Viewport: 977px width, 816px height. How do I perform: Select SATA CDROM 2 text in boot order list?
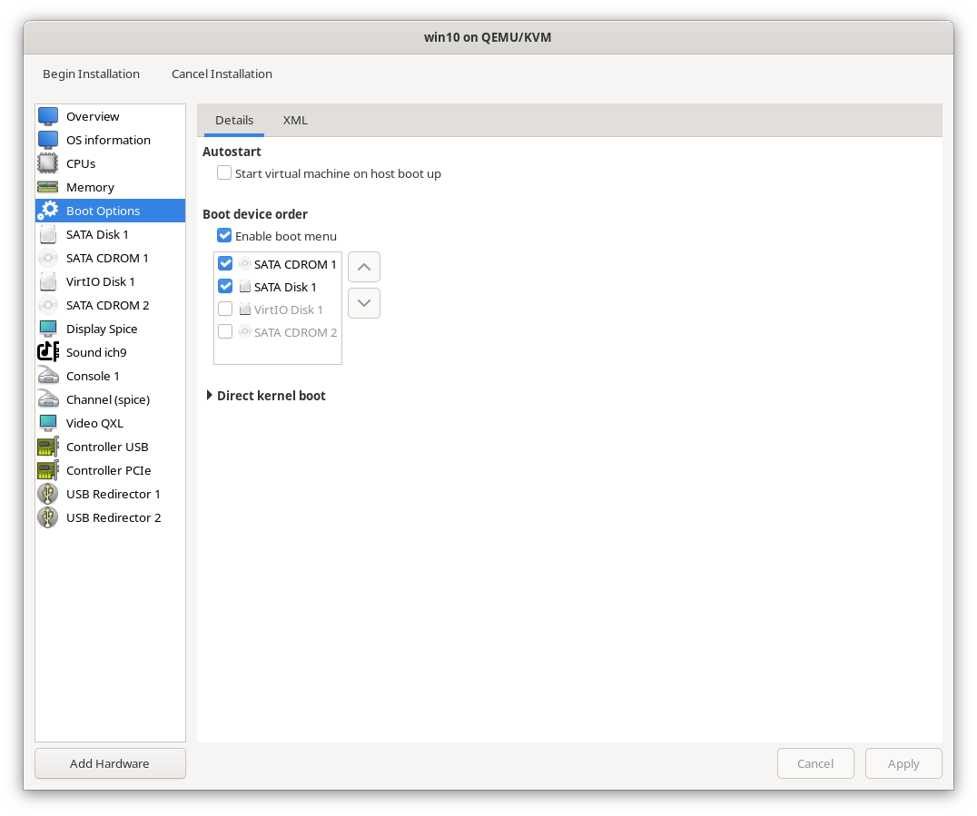(x=296, y=332)
